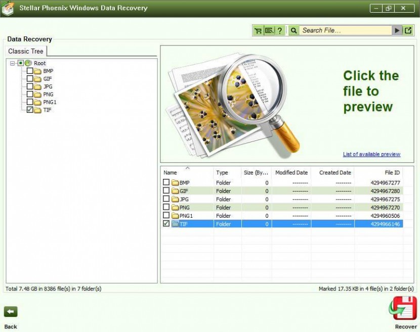
Task: Check the PNG folder box in tree
Action: (x=30, y=94)
